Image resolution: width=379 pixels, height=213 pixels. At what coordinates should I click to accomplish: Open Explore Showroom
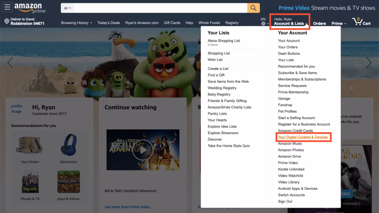(223, 133)
